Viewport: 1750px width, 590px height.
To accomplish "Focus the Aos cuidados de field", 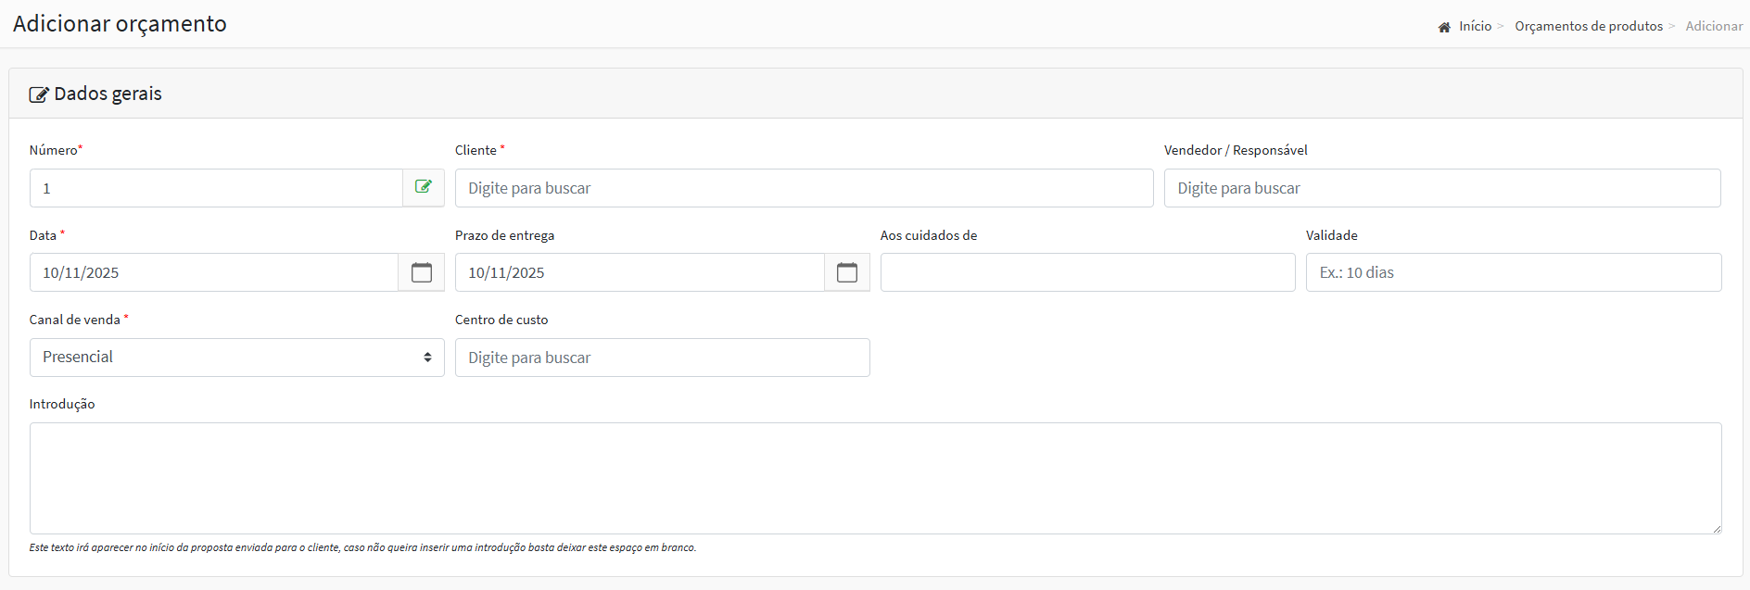I will pyautogui.click(x=1087, y=272).
